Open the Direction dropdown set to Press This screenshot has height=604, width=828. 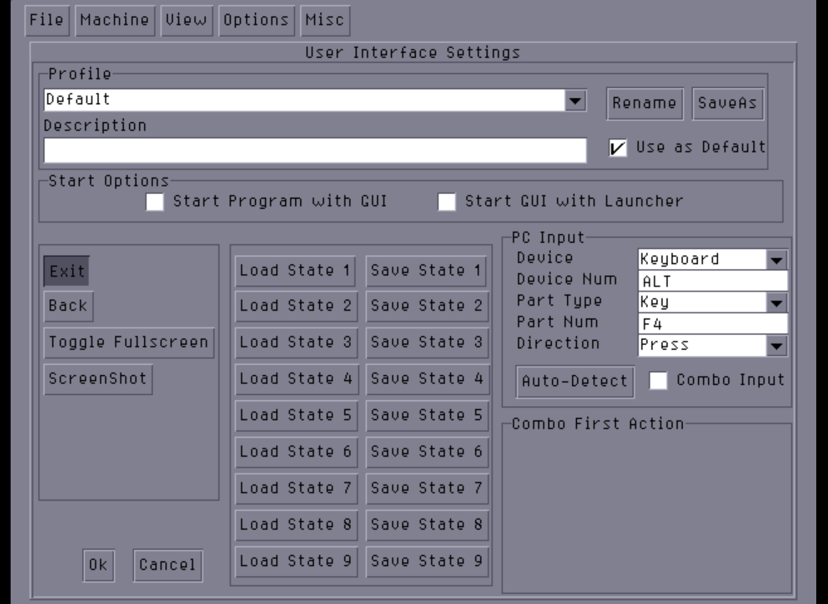pos(776,346)
